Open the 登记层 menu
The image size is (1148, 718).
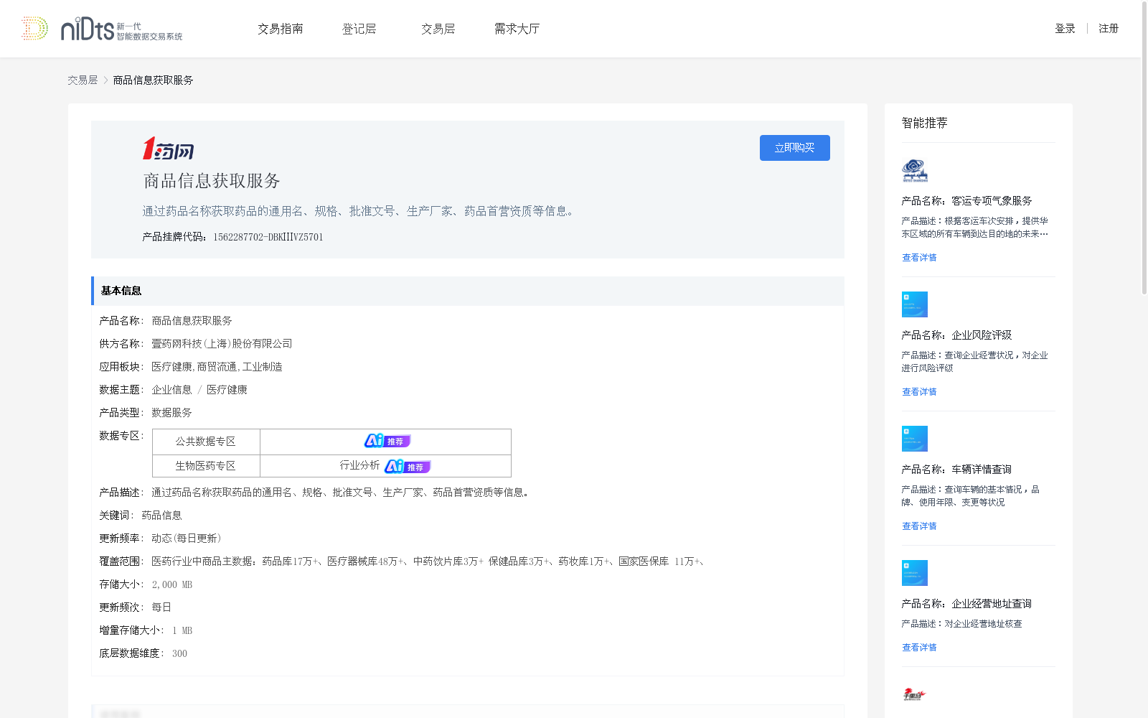(x=359, y=29)
